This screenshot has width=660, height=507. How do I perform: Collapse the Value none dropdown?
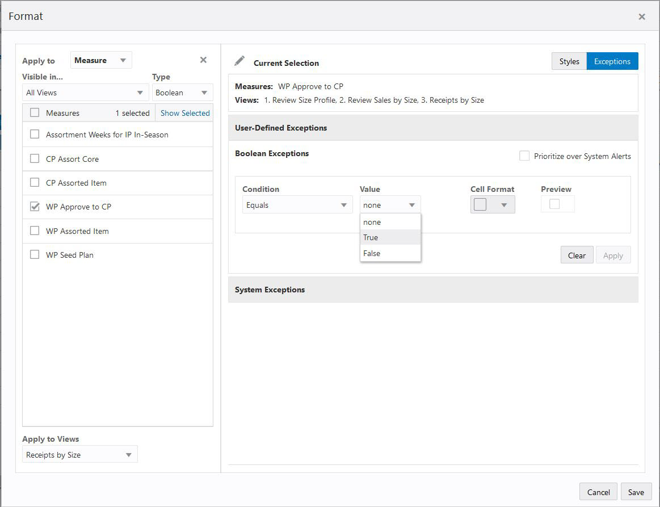pos(390,205)
